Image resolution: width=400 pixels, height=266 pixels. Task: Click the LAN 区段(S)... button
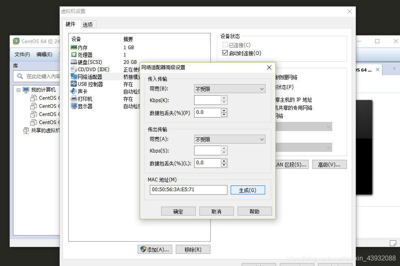click(x=292, y=165)
